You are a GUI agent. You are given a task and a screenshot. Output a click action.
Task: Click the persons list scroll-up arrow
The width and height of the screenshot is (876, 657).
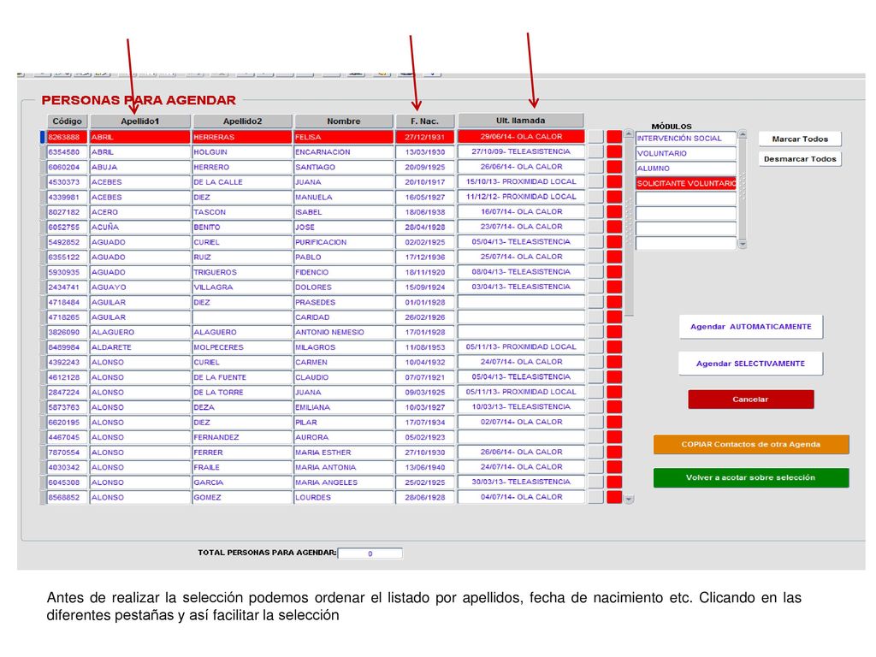(629, 134)
